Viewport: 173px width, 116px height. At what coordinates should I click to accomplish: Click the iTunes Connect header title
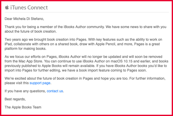(29, 8)
